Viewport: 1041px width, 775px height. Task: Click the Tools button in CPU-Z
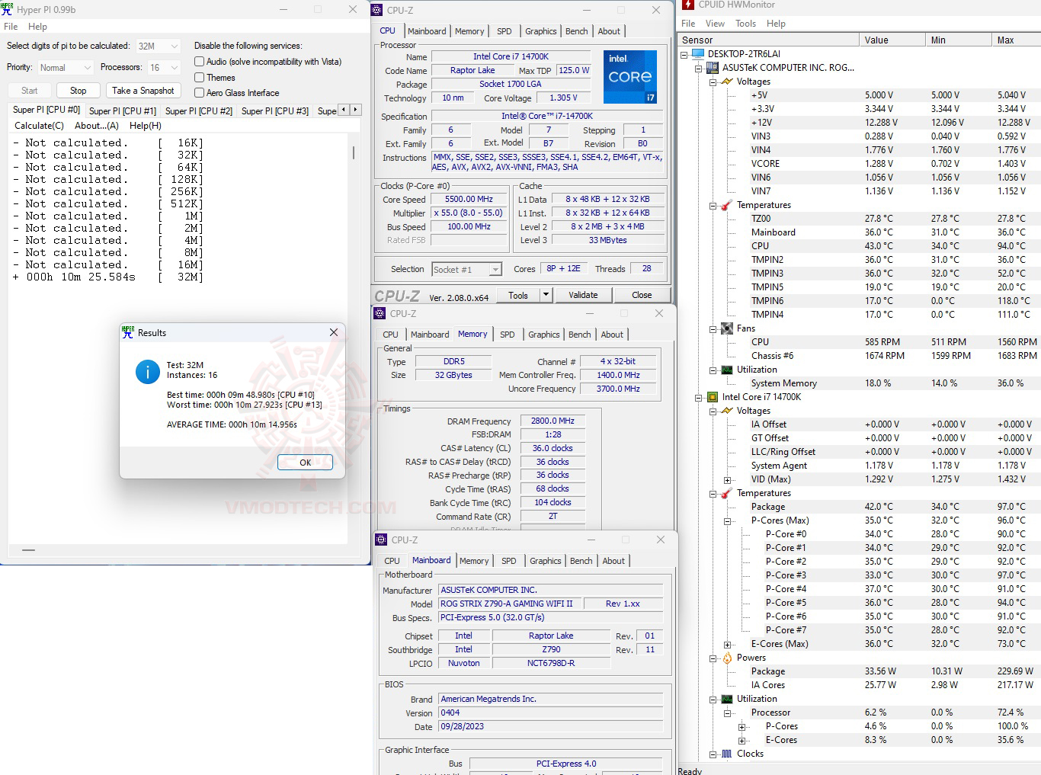pyautogui.click(x=518, y=295)
